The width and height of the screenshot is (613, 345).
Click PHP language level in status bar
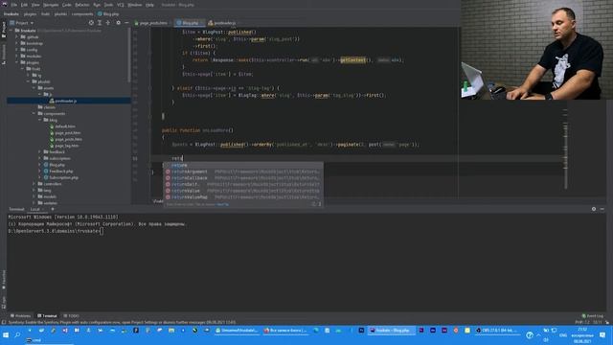[x=582, y=322]
